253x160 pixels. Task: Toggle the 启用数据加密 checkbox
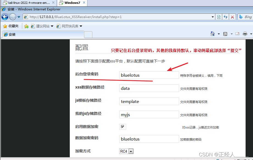[123, 127]
